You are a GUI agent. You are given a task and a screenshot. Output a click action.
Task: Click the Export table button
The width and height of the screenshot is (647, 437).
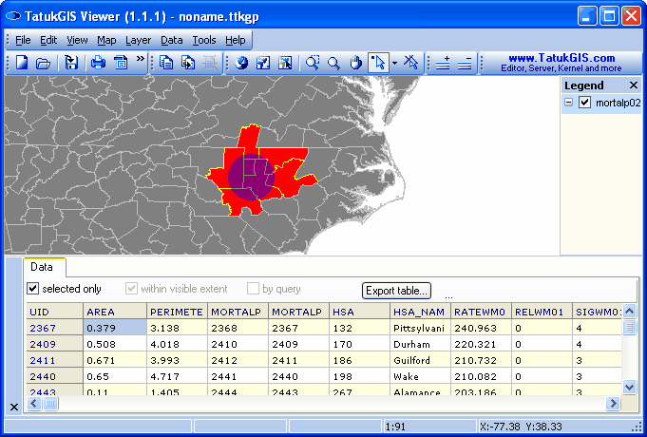pyautogui.click(x=396, y=291)
